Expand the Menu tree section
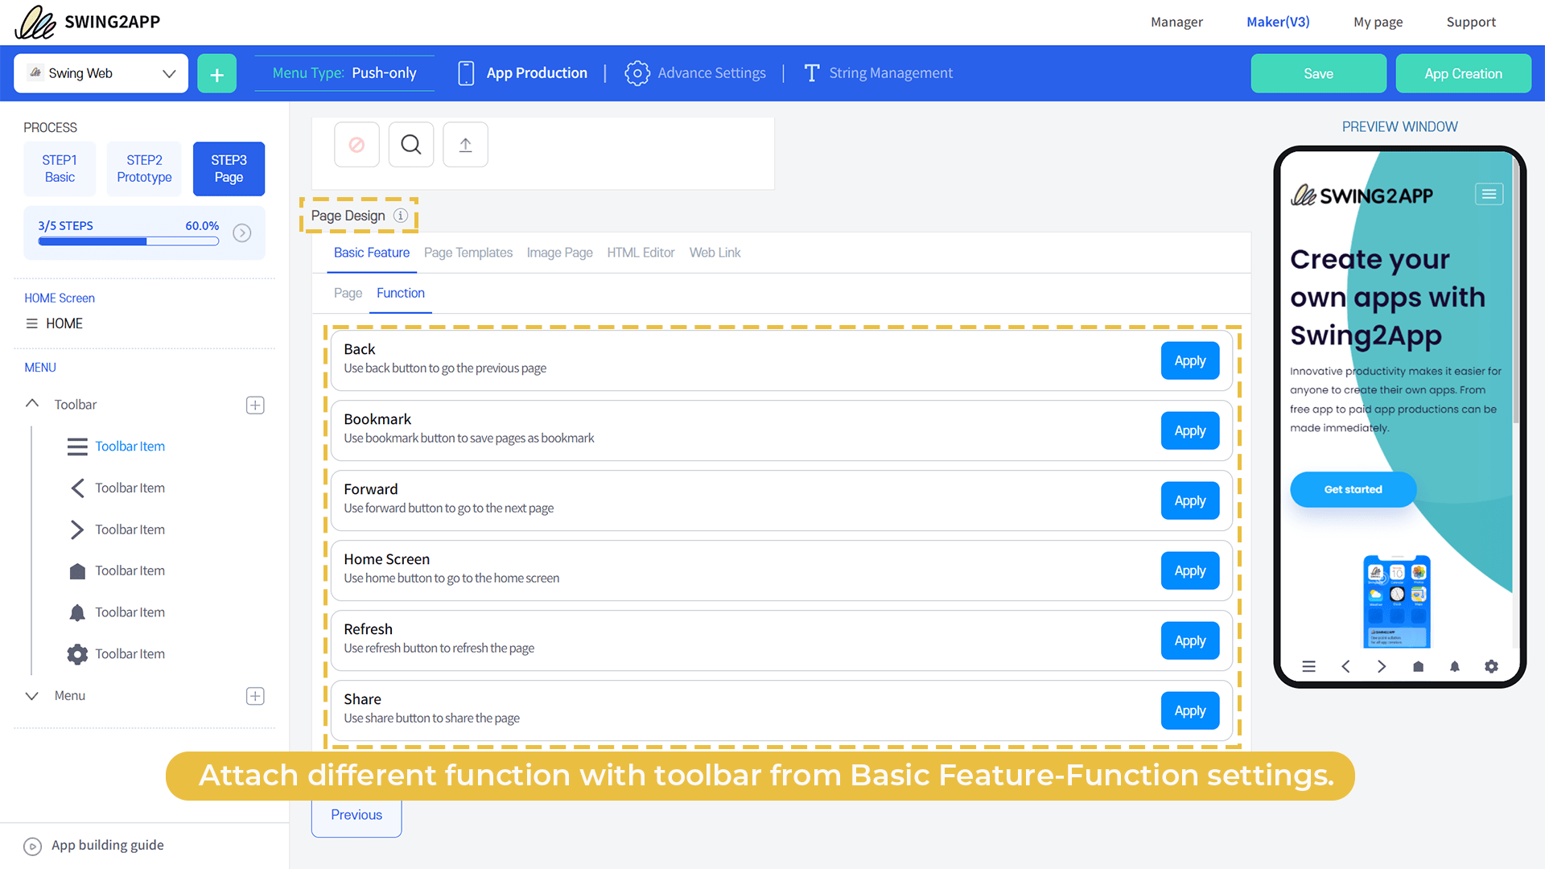 (32, 696)
